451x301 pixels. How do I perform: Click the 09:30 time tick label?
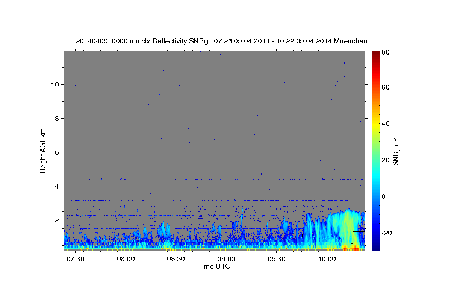(277, 260)
